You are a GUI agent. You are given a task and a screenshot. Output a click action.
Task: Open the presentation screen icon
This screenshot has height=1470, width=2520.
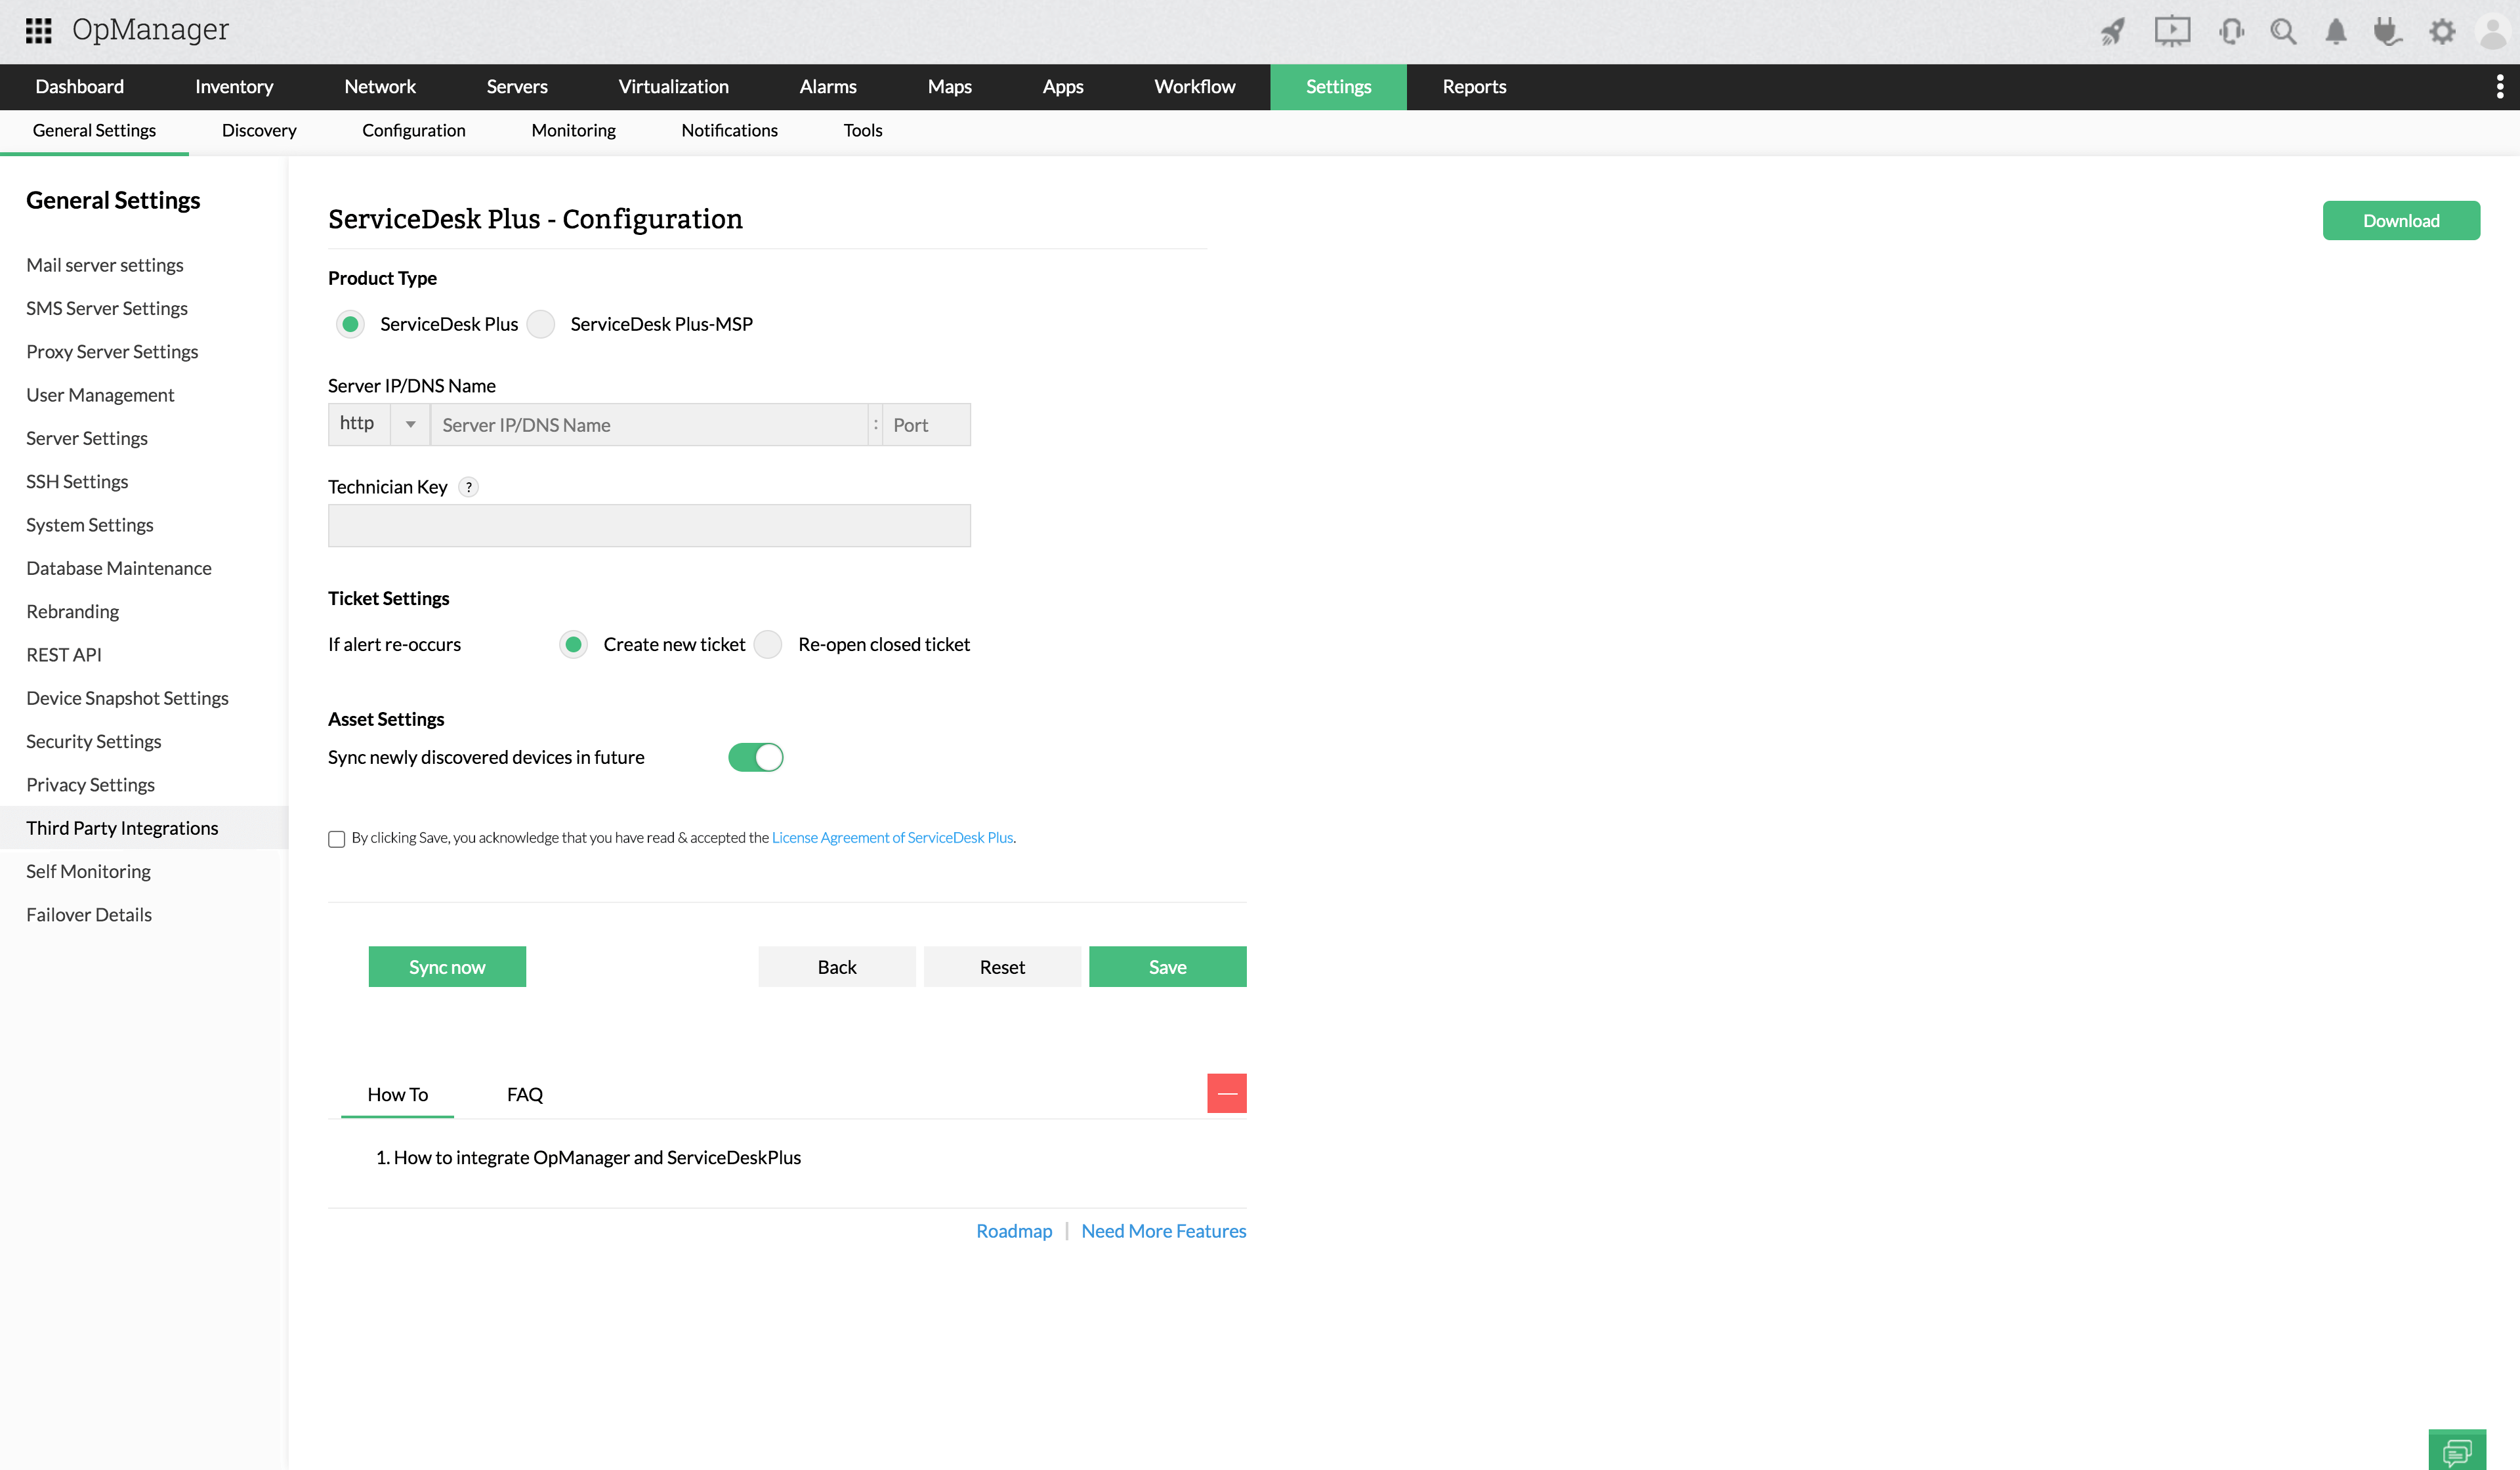[x=2171, y=32]
